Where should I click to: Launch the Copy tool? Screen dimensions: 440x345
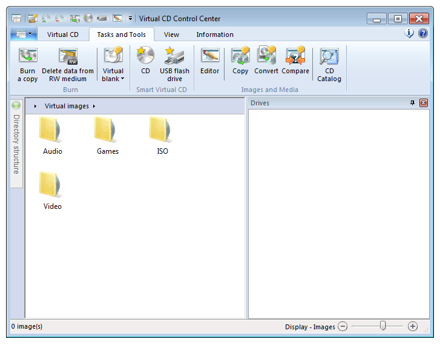pos(240,61)
